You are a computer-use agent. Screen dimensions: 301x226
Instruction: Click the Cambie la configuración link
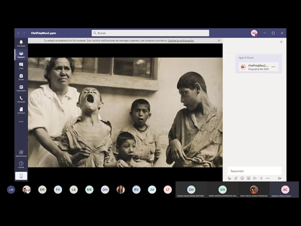pyautogui.click(x=181, y=40)
